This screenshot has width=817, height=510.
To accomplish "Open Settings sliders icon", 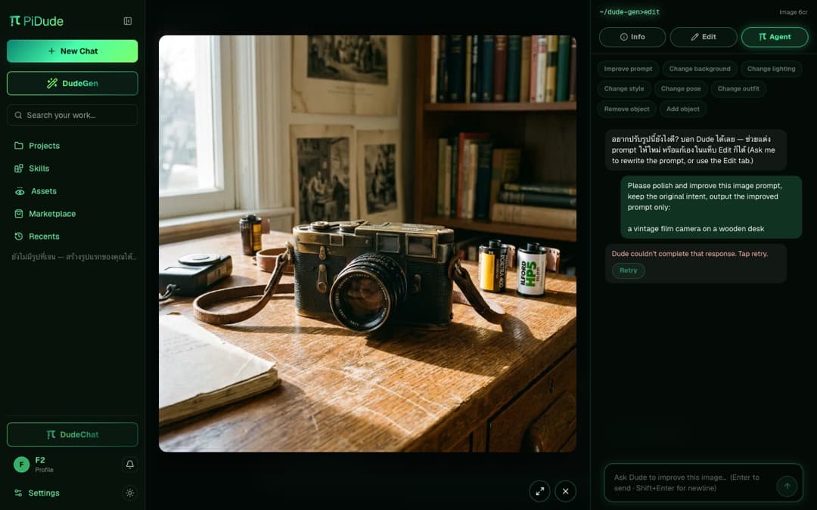I will (x=18, y=493).
